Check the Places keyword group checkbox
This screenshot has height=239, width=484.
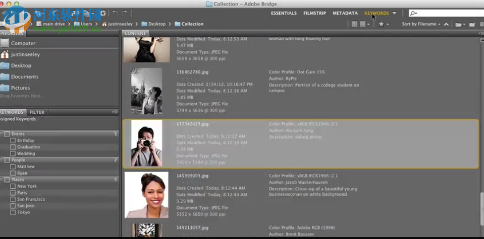coord(7,180)
